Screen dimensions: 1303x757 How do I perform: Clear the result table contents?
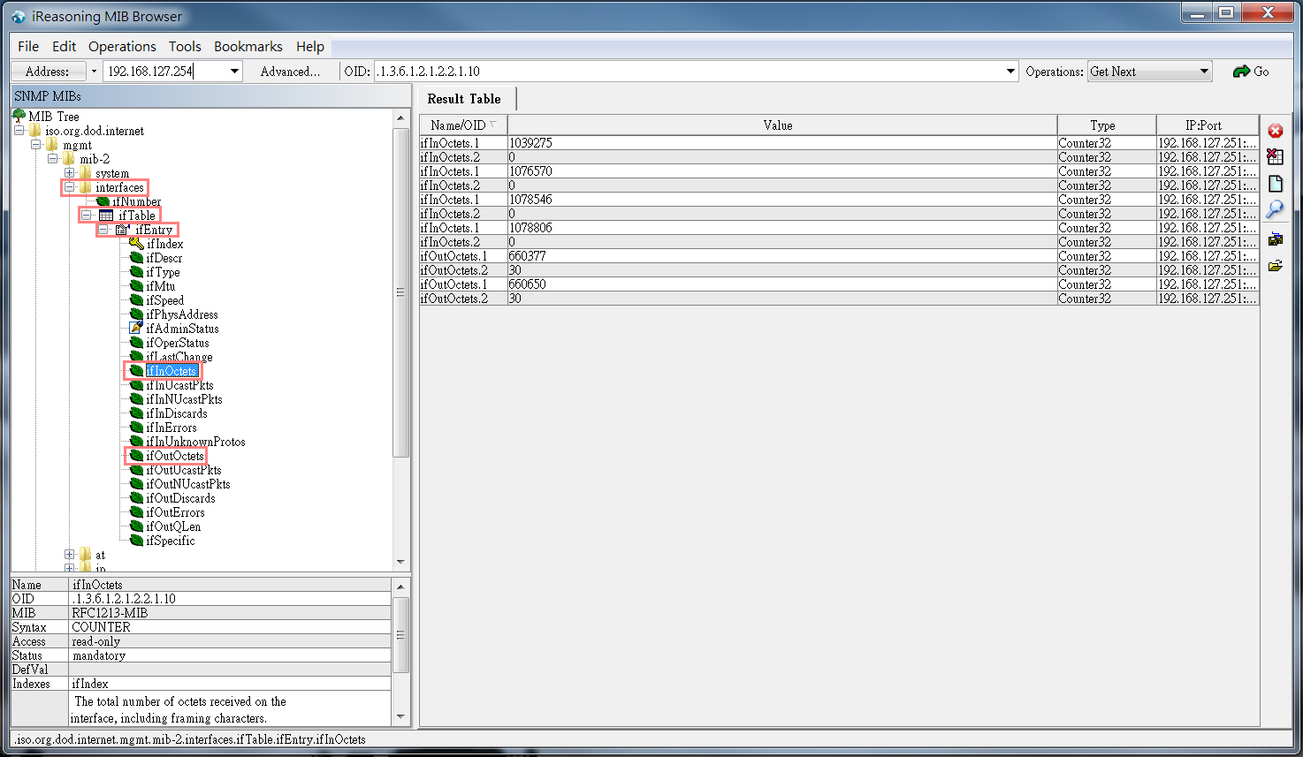[1276, 156]
